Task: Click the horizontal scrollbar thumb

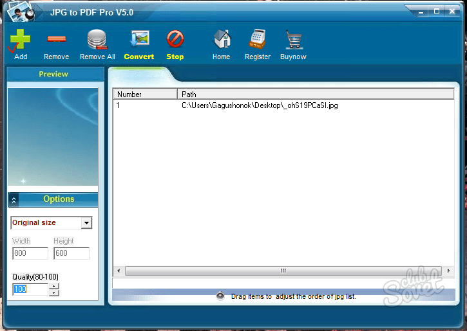Action: click(283, 271)
